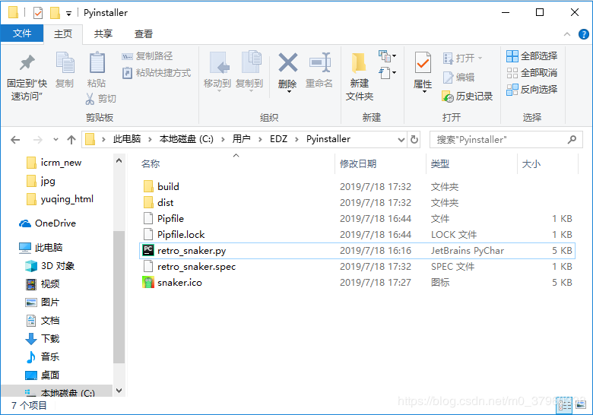Go up one folder level arrow
This screenshot has height=415, width=593.
pyautogui.click(x=71, y=140)
